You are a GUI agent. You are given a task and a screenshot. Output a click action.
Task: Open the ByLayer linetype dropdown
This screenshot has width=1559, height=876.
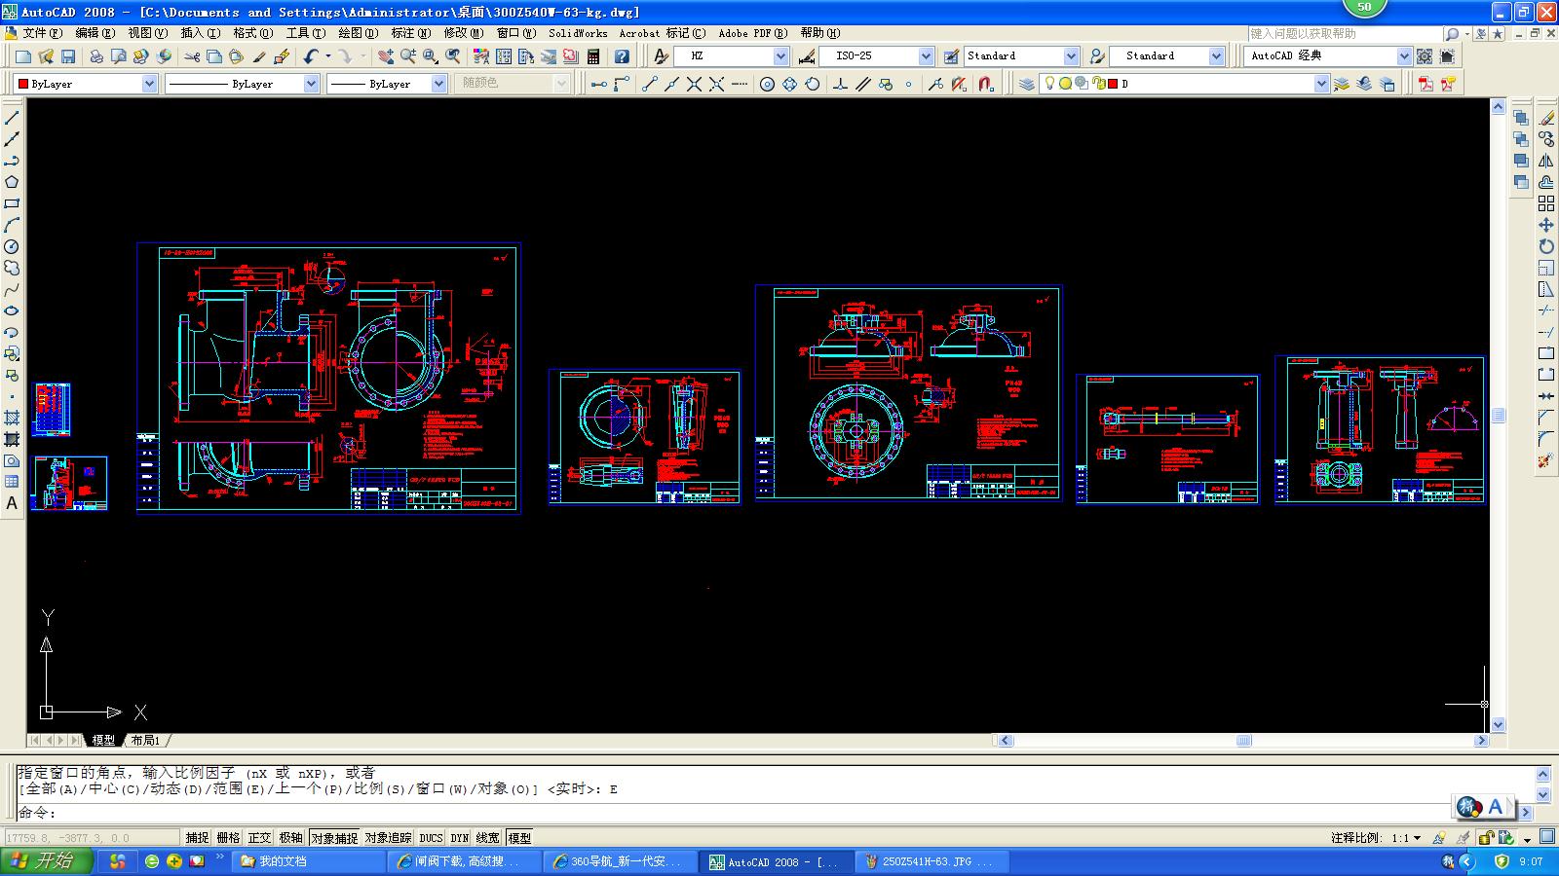(310, 84)
